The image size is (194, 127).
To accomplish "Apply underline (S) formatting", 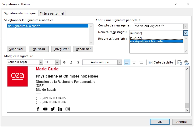I will tap(78, 62).
